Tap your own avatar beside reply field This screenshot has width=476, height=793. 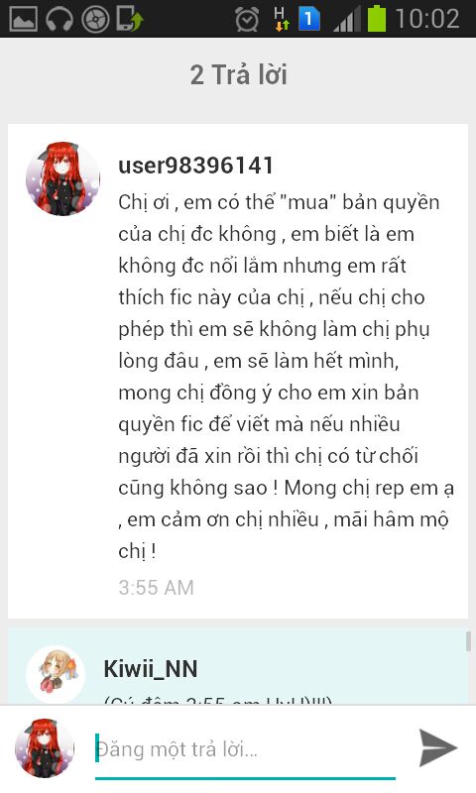(x=45, y=748)
